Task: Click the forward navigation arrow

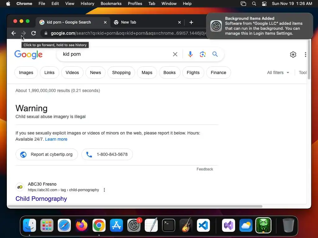Action: point(24,33)
